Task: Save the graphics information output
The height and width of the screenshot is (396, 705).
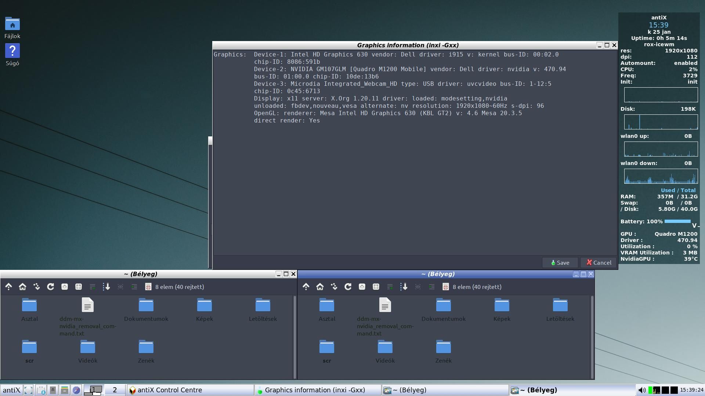Action: pos(560,263)
